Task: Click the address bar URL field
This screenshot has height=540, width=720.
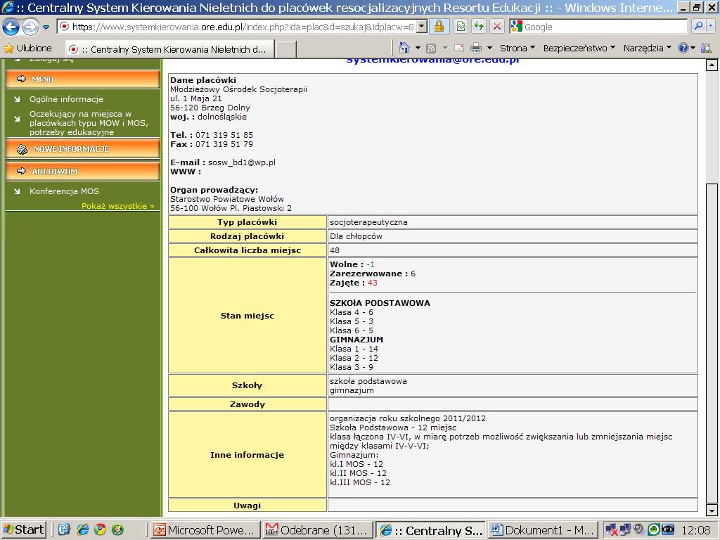Action: click(x=238, y=27)
